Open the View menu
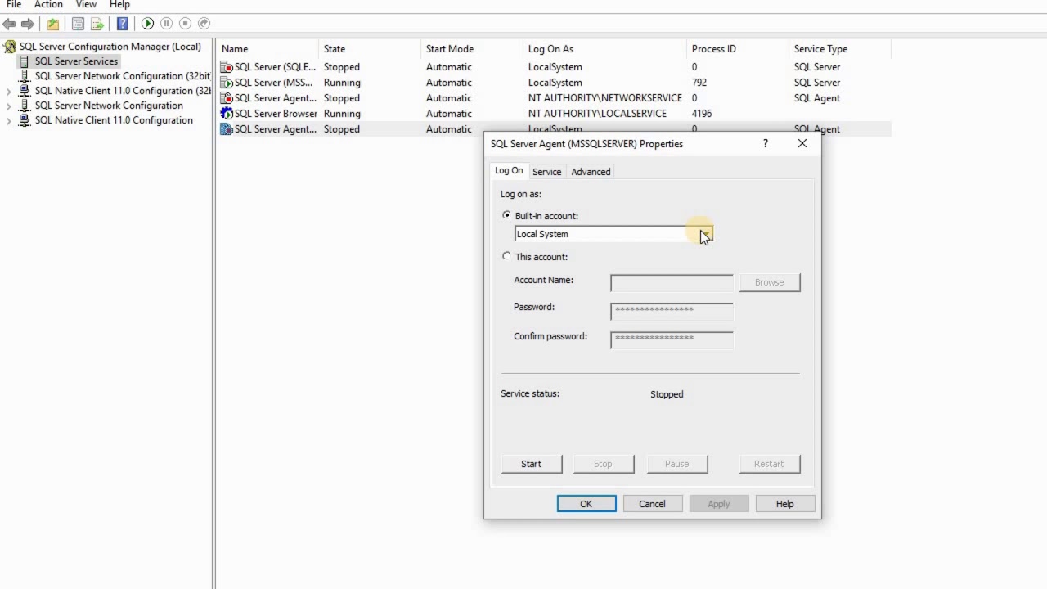Screen dimensions: 1047x589 [x=86, y=5]
